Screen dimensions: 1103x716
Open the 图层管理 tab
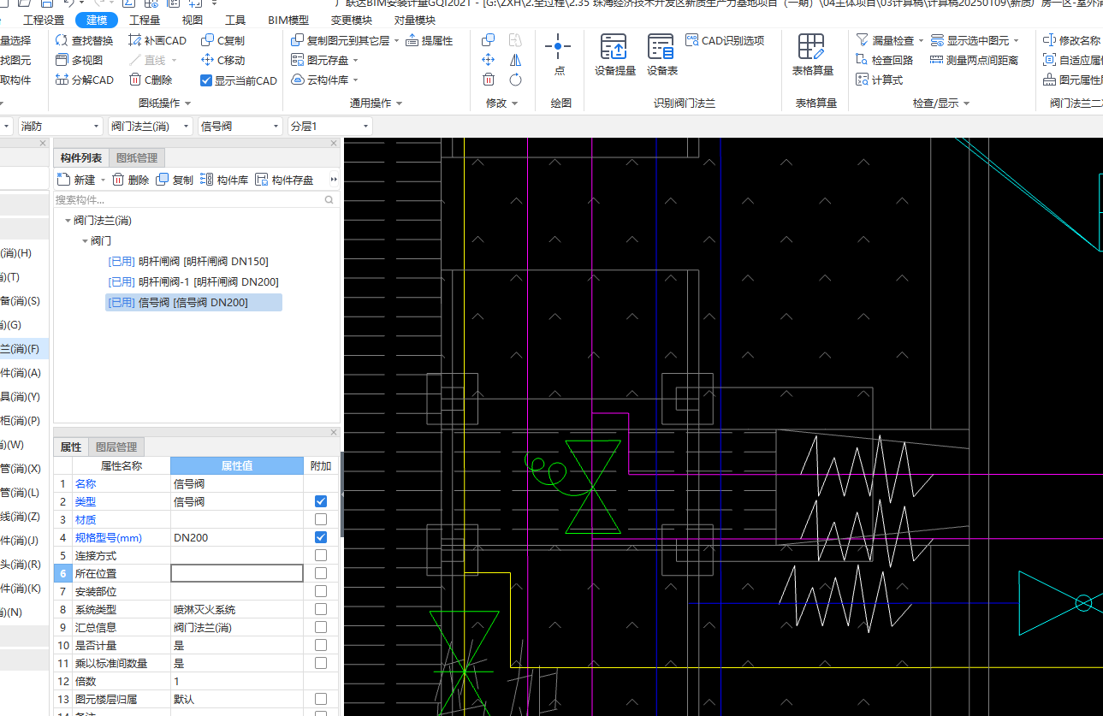point(116,447)
